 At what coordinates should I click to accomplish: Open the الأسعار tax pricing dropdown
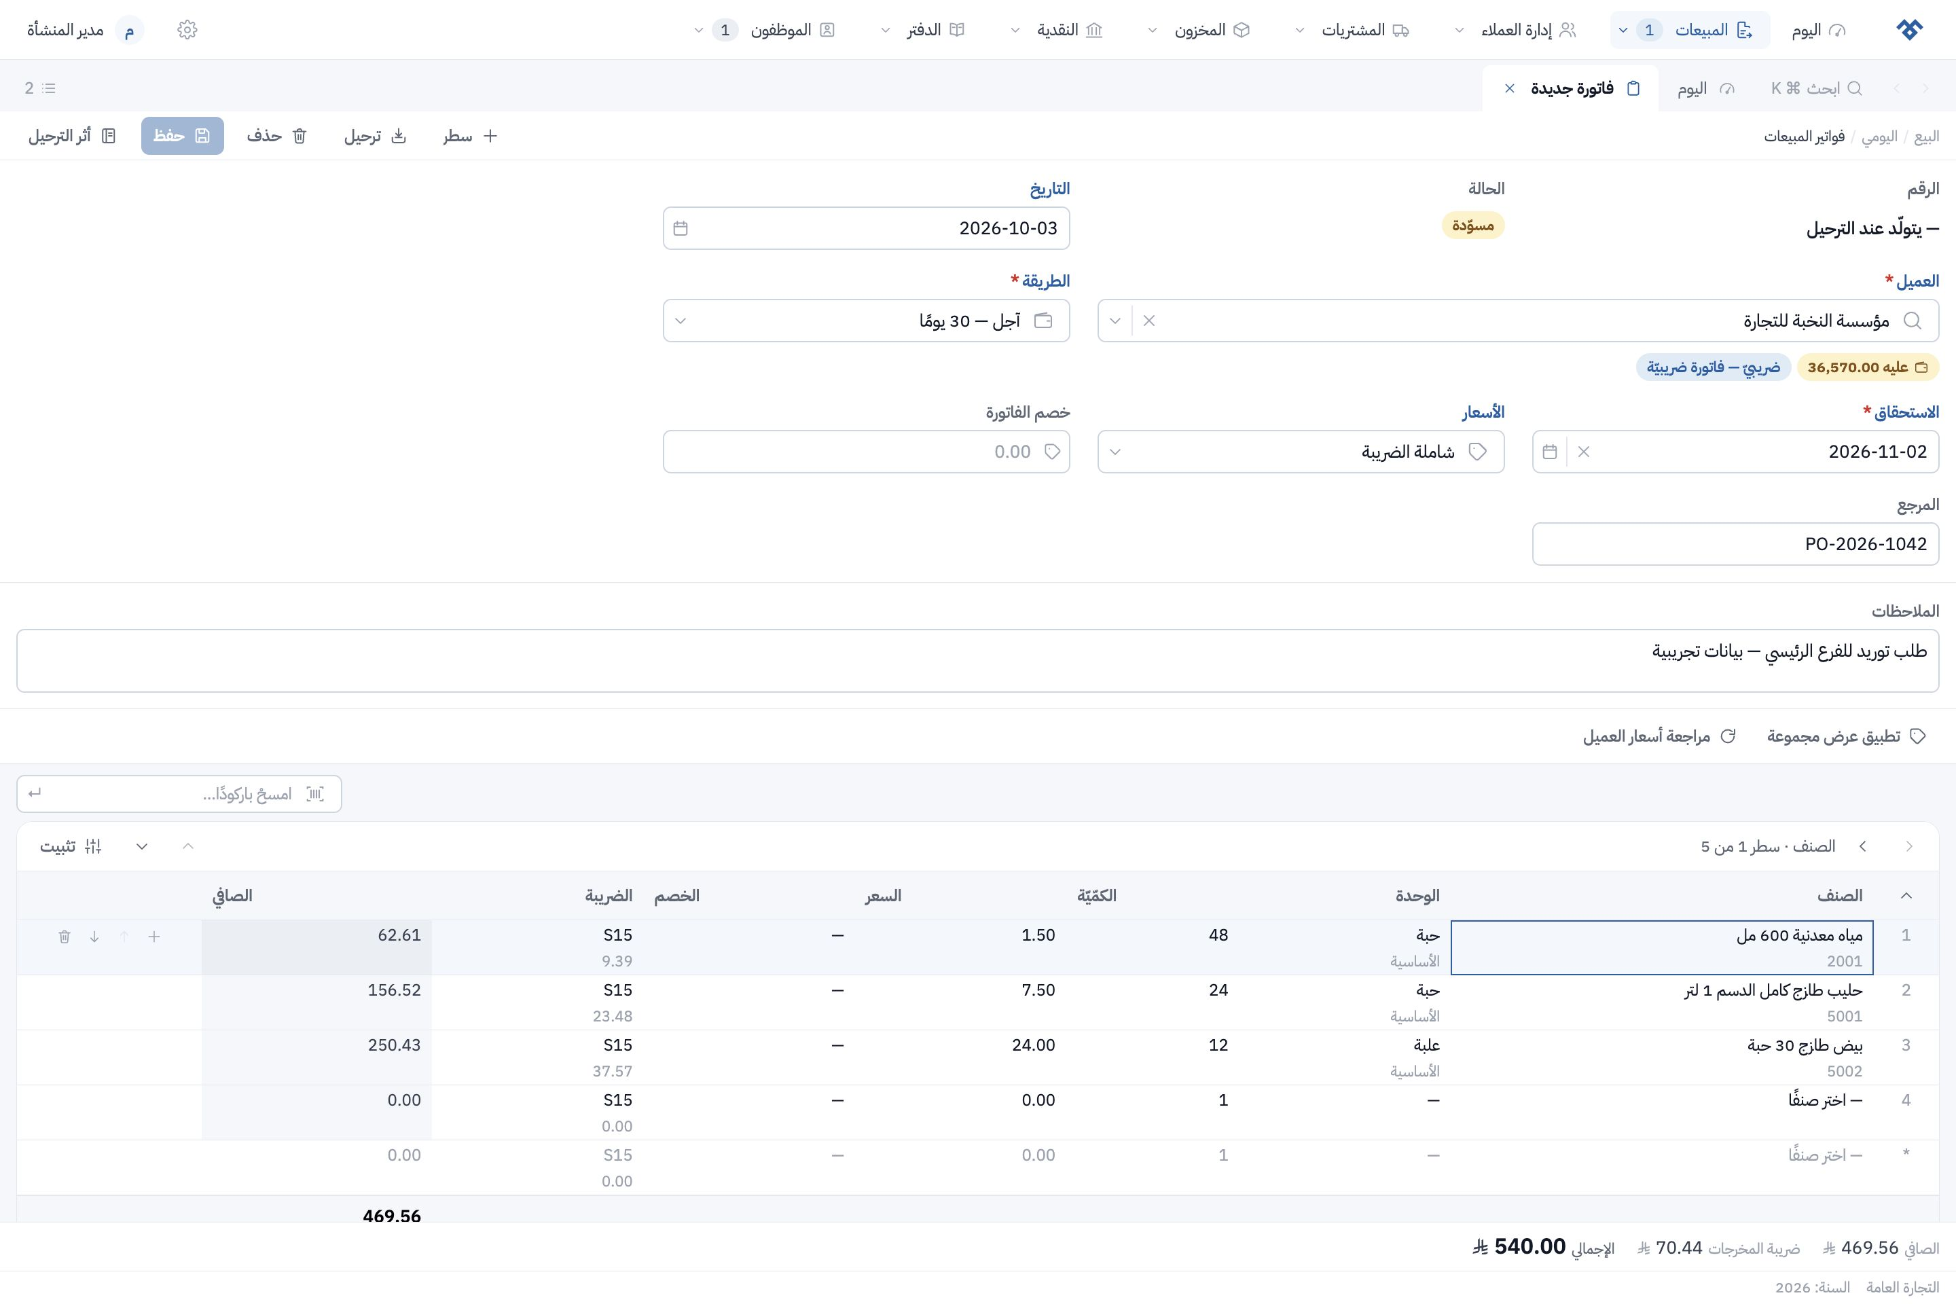tap(1301, 452)
